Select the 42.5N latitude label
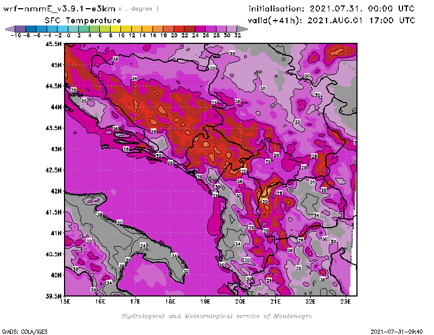The image size is (434, 335). pos(53,170)
